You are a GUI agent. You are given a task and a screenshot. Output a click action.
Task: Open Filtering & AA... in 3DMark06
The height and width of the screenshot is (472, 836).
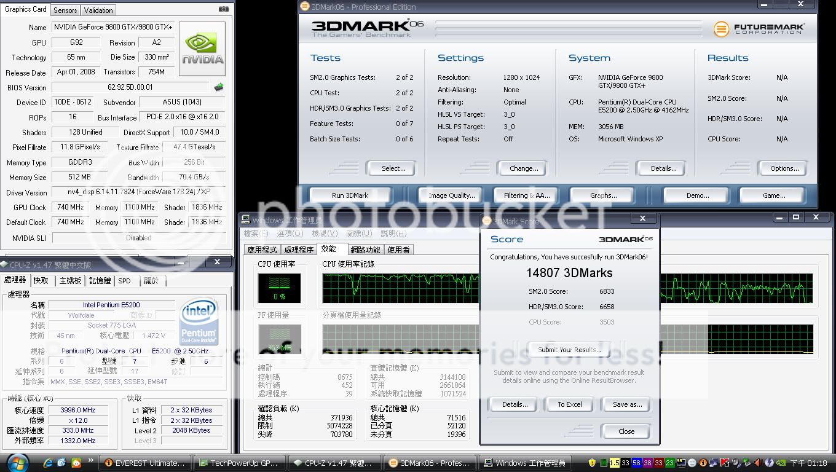tap(527, 195)
